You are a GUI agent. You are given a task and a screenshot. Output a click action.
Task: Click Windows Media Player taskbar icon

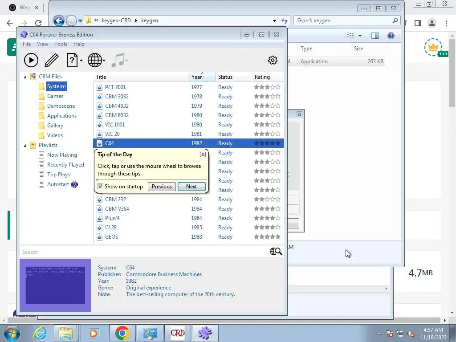pos(94,333)
